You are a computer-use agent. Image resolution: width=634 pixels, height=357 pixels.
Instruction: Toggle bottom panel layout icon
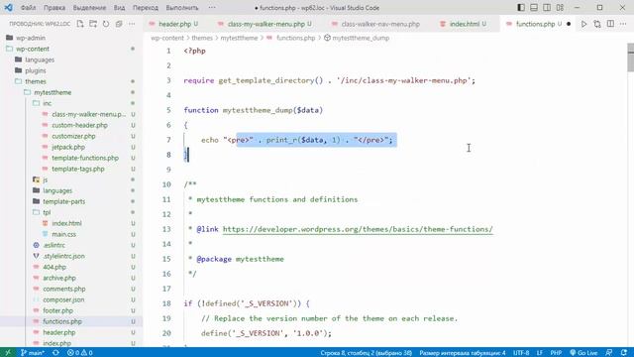[534, 7]
